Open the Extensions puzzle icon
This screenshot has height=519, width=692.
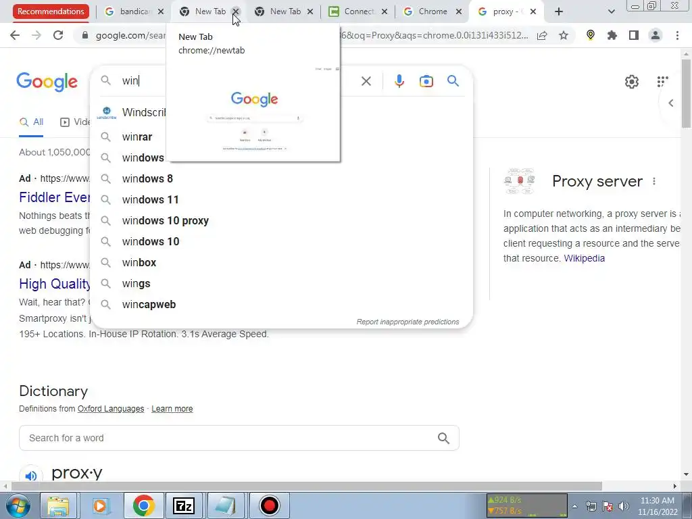(x=612, y=35)
